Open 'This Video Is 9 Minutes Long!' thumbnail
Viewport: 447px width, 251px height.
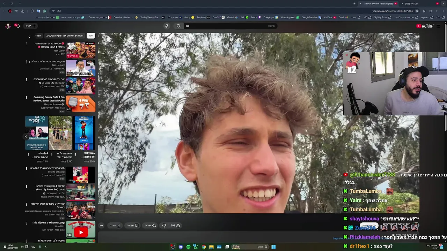tap(81, 229)
